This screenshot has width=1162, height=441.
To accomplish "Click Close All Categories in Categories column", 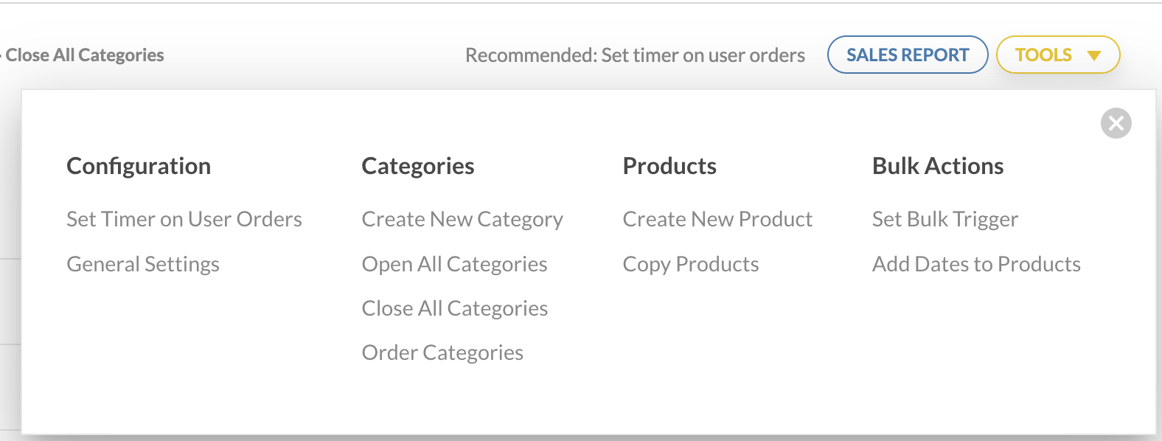I will pyautogui.click(x=455, y=308).
